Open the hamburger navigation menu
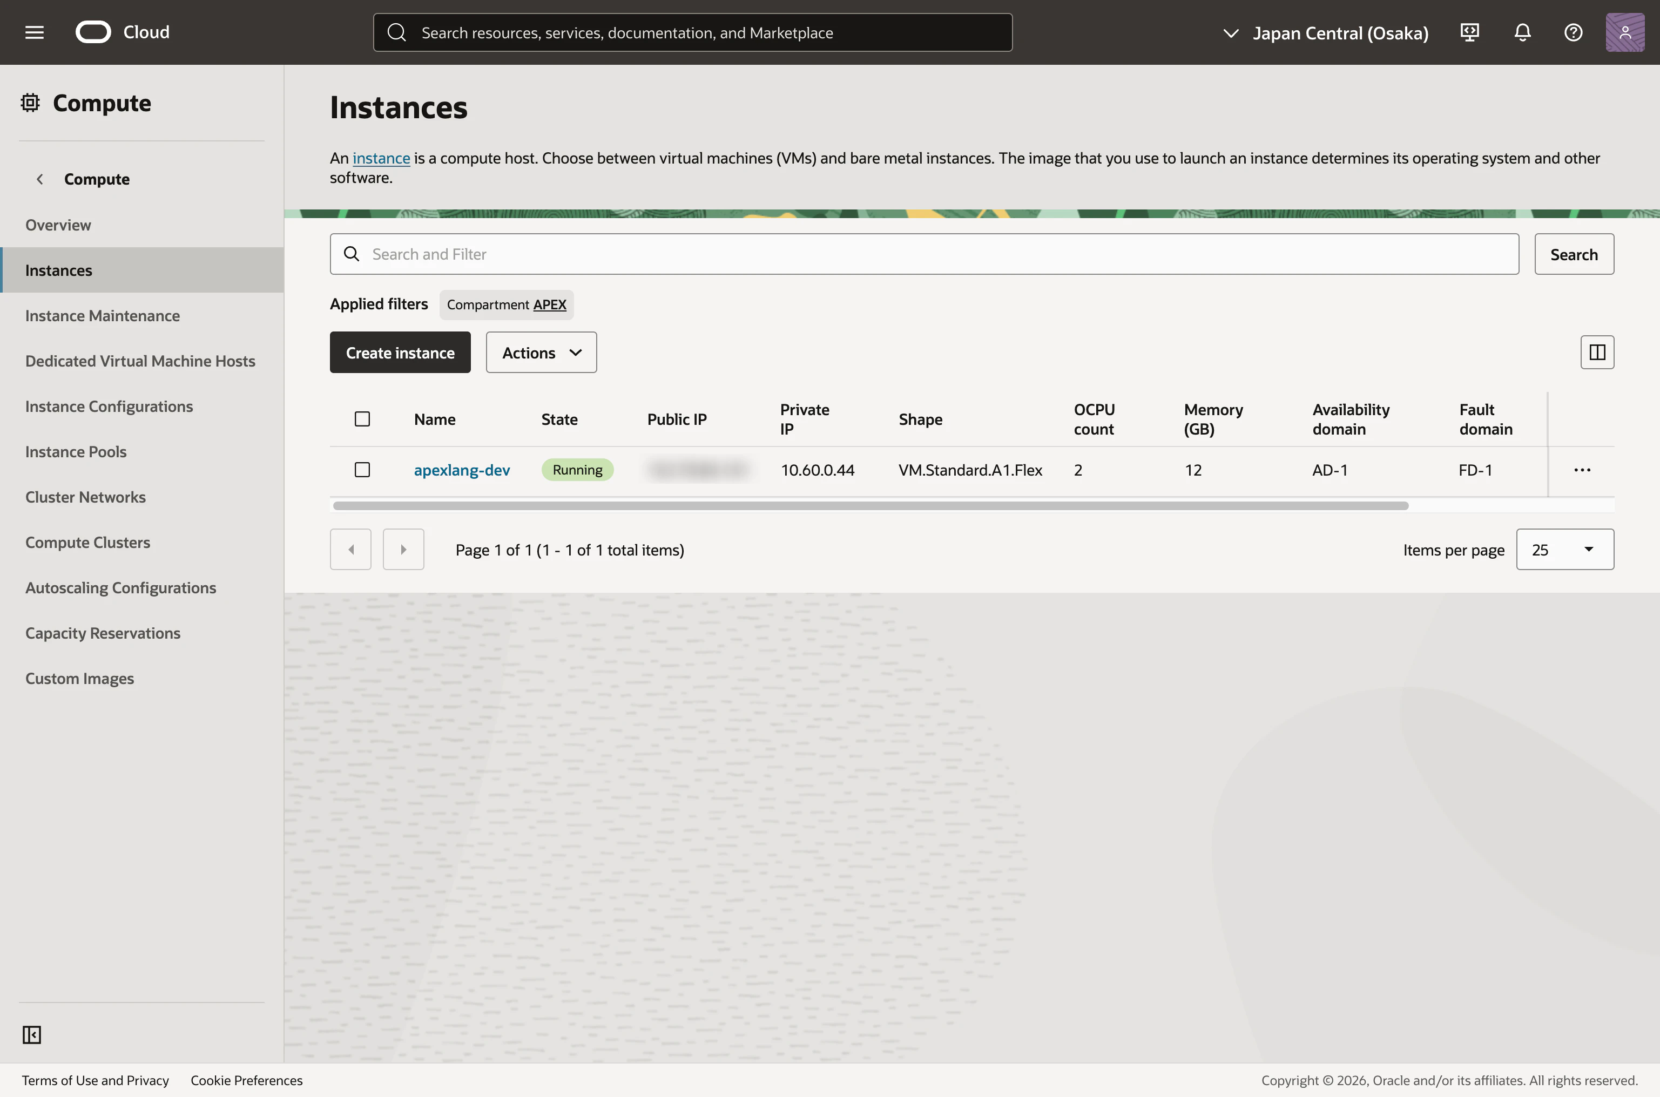 pyautogui.click(x=35, y=32)
